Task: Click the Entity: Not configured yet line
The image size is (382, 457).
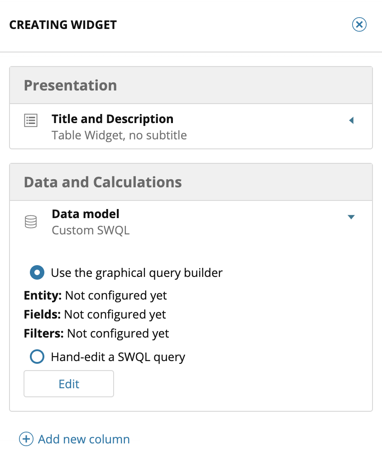Action: (x=95, y=295)
